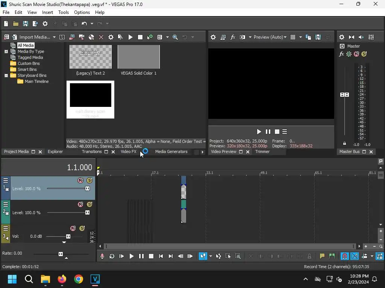Collapse the Storyboard Bins tree node

click(6, 75)
